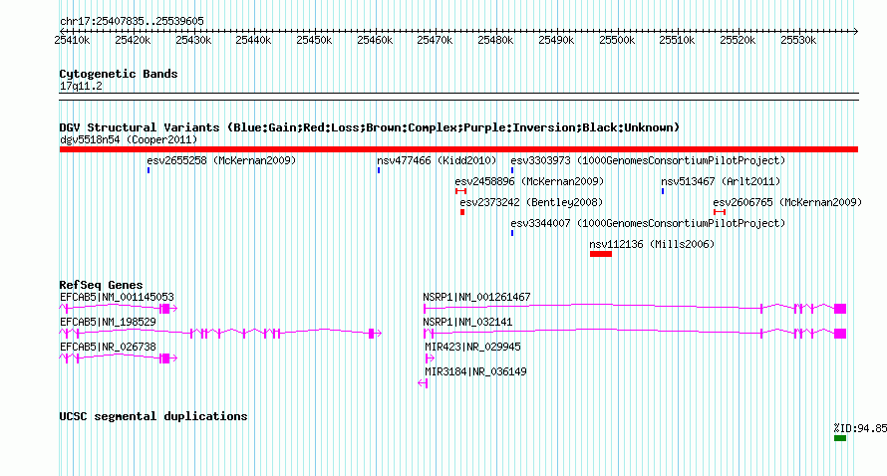
Task: Select the NSRP1|NM_032141 gene label
Action: (x=467, y=322)
